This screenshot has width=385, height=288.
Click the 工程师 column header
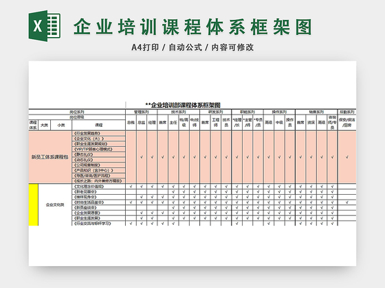[x=216, y=122]
